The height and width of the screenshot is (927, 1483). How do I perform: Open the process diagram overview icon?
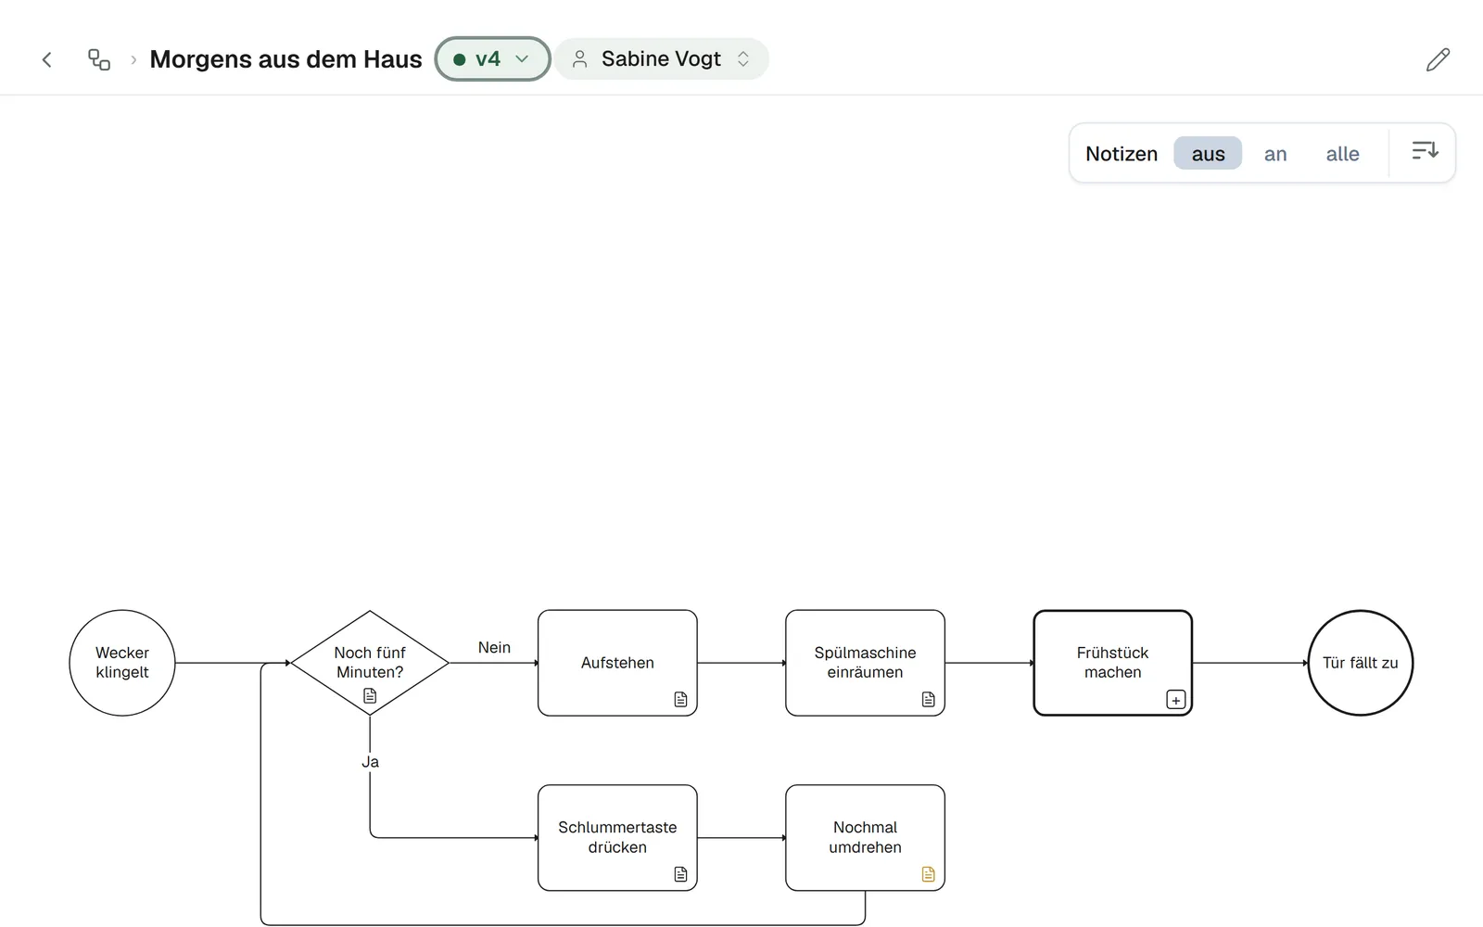click(x=99, y=59)
